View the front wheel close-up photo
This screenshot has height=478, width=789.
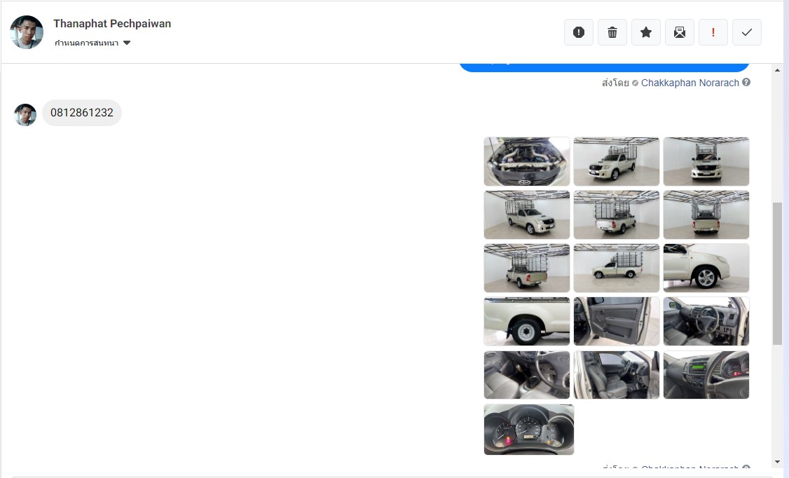[x=706, y=268]
